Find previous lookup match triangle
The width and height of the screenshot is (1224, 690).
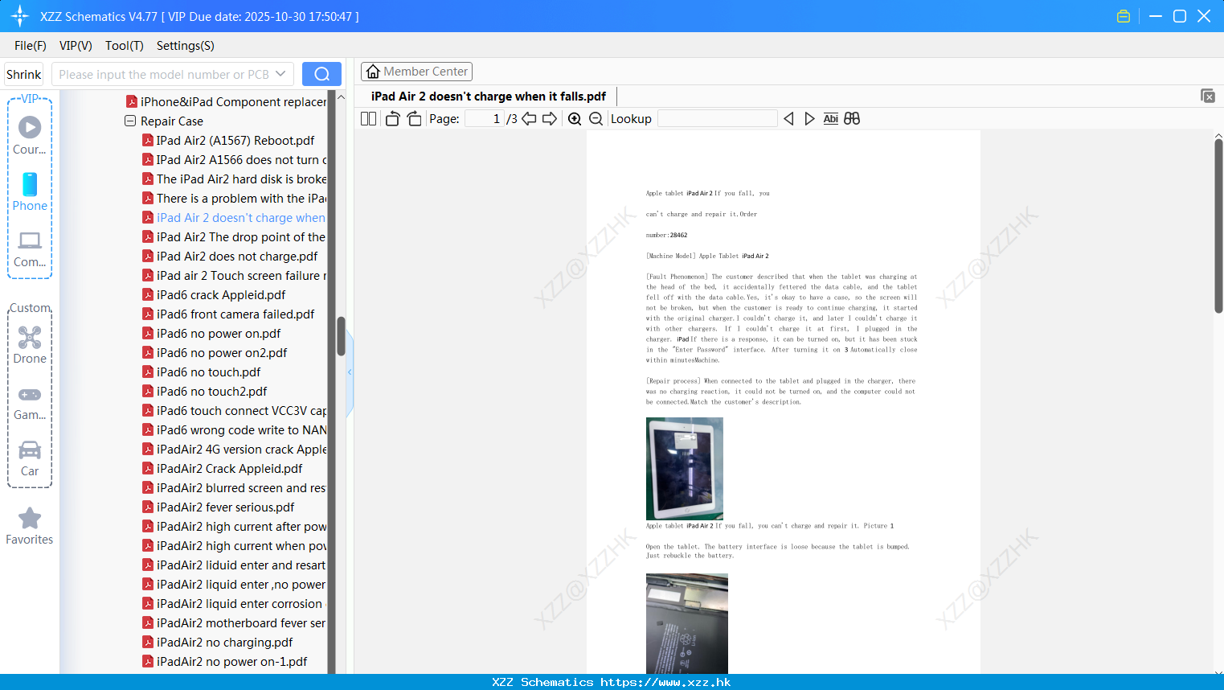(x=788, y=119)
